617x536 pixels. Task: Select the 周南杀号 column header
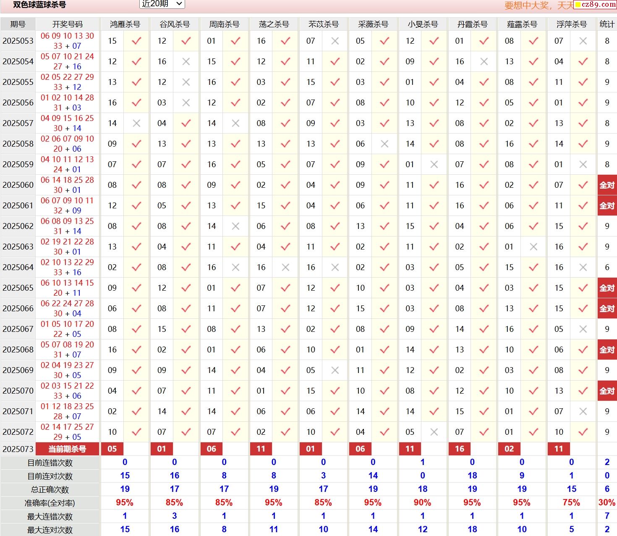click(224, 24)
